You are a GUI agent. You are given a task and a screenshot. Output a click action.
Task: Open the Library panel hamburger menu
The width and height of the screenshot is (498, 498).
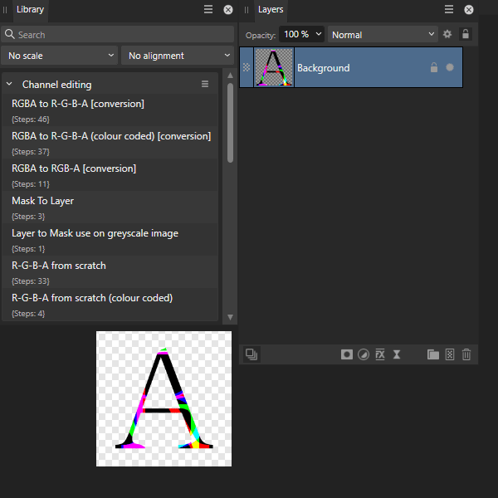point(208,9)
